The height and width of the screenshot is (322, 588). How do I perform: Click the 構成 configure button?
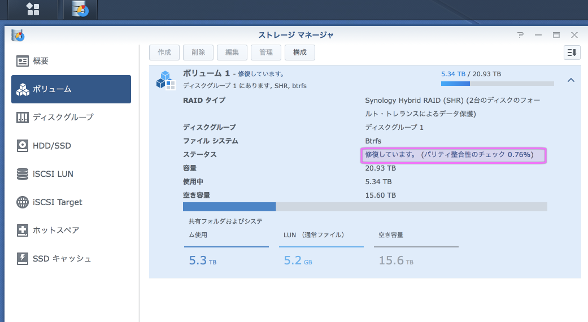(299, 53)
